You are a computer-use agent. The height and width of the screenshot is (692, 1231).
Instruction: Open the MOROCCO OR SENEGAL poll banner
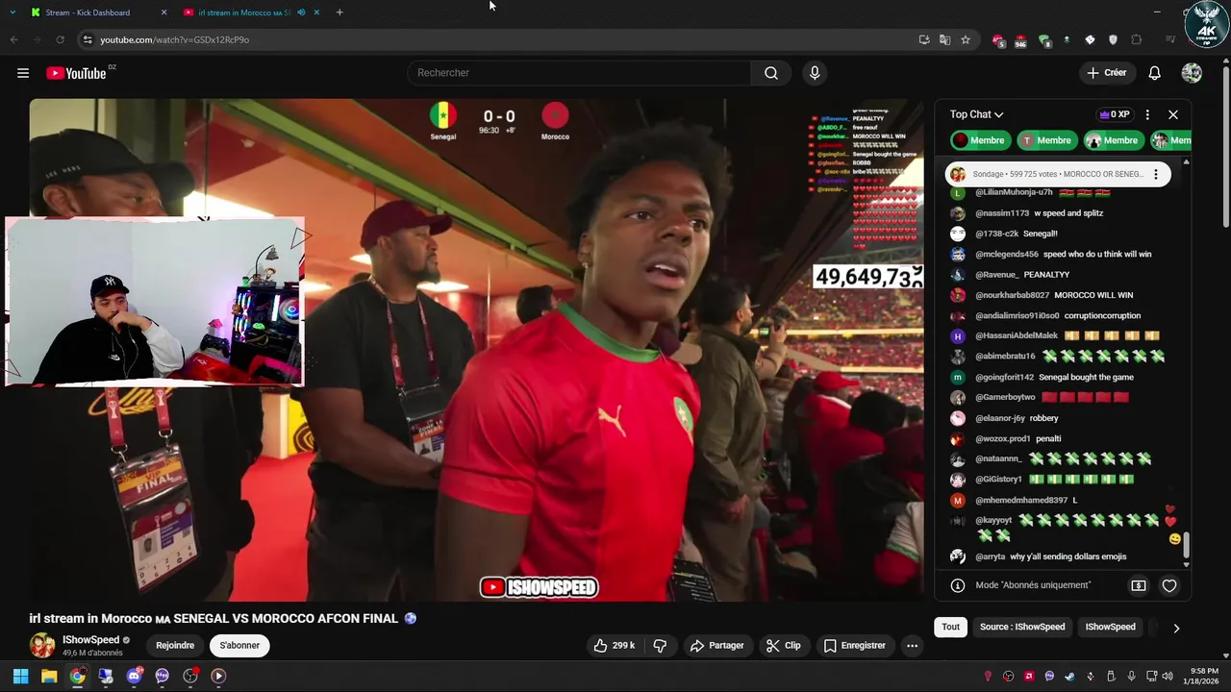coord(1058,174)
